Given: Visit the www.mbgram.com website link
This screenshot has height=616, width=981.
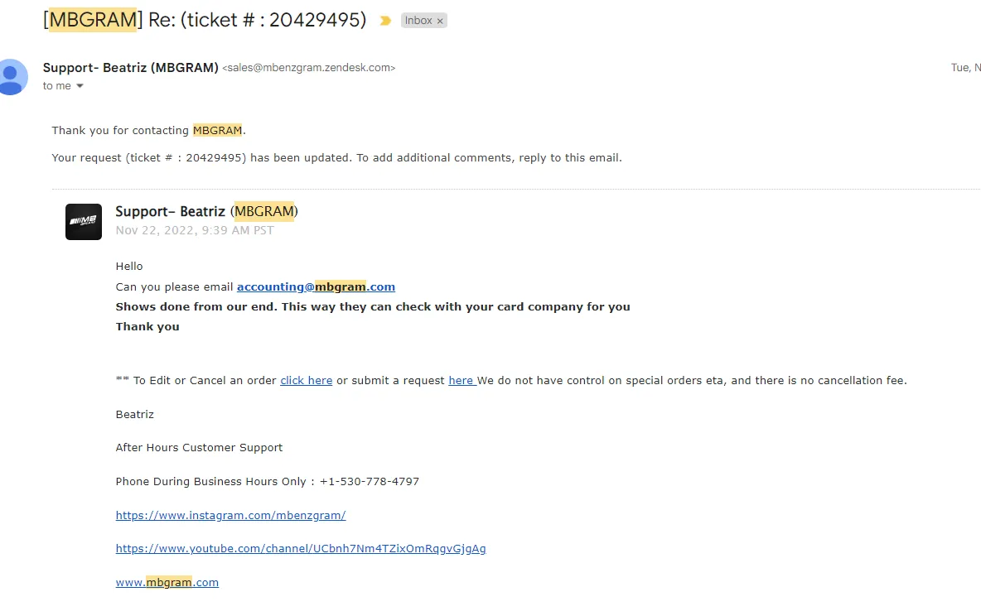Looking at the screenshot, I should point(167,582).
